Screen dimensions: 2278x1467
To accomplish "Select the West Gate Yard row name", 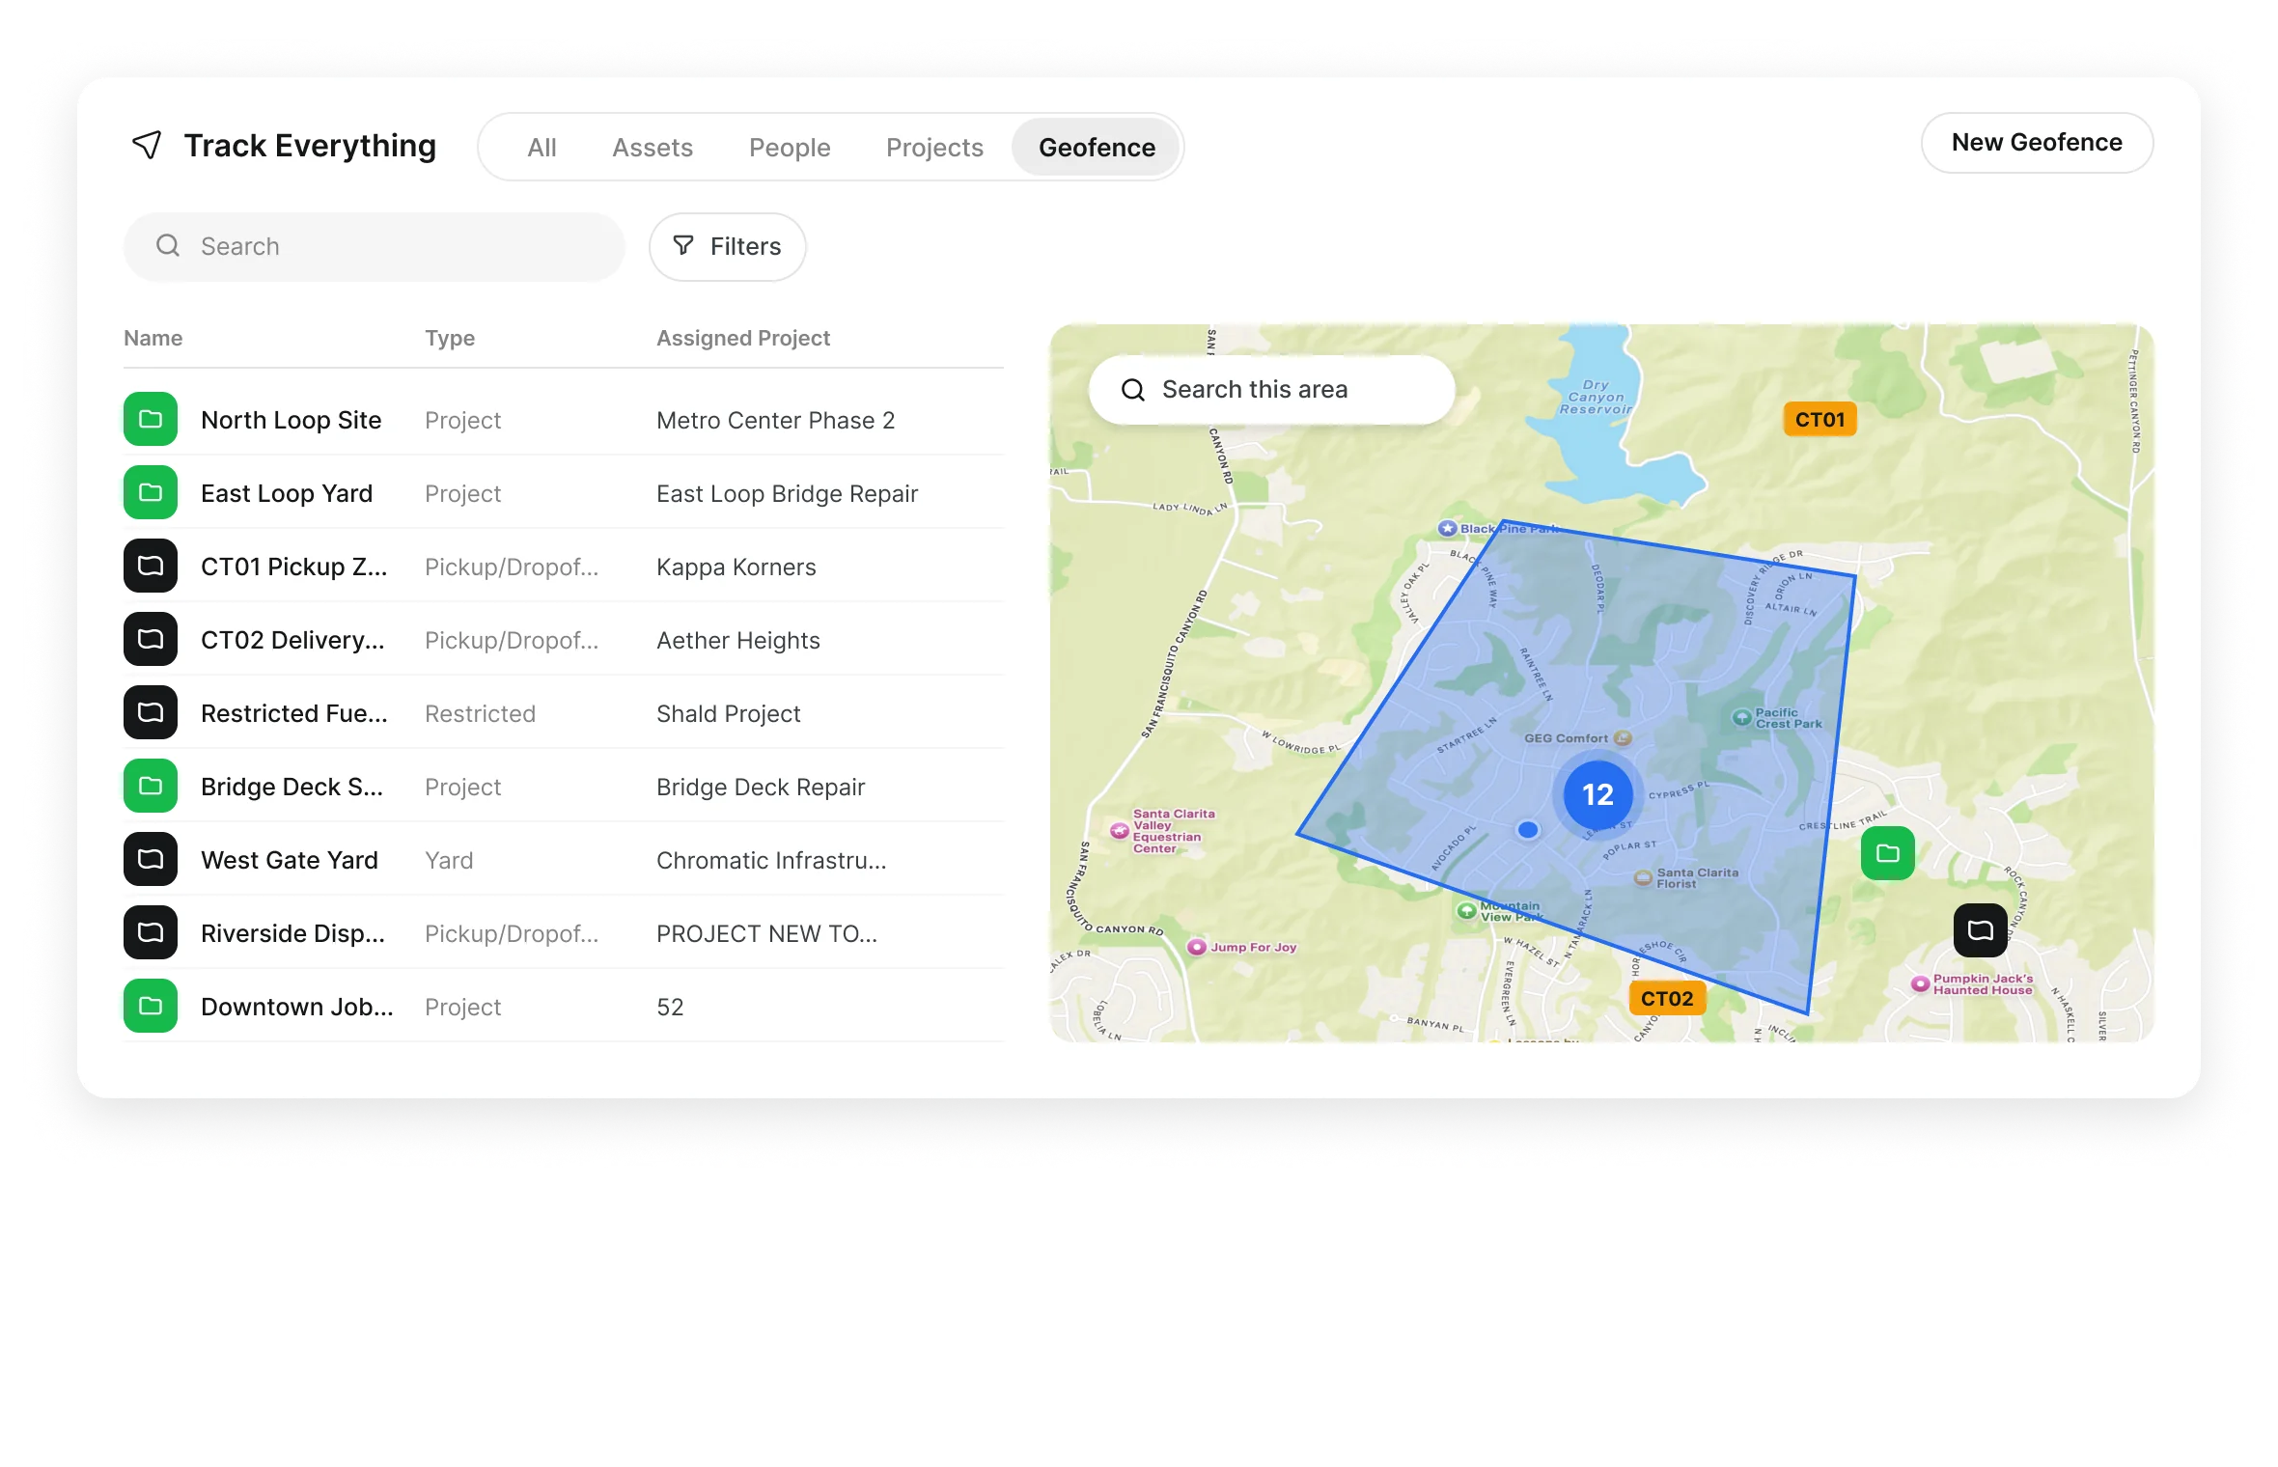I will [x=290, y=860].
